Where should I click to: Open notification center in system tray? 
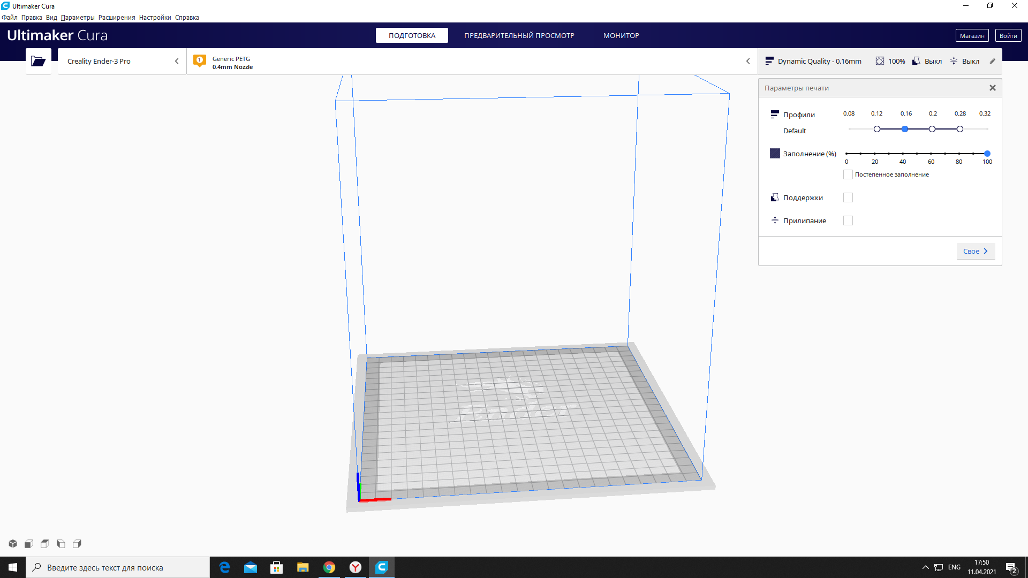point(1011,568)
